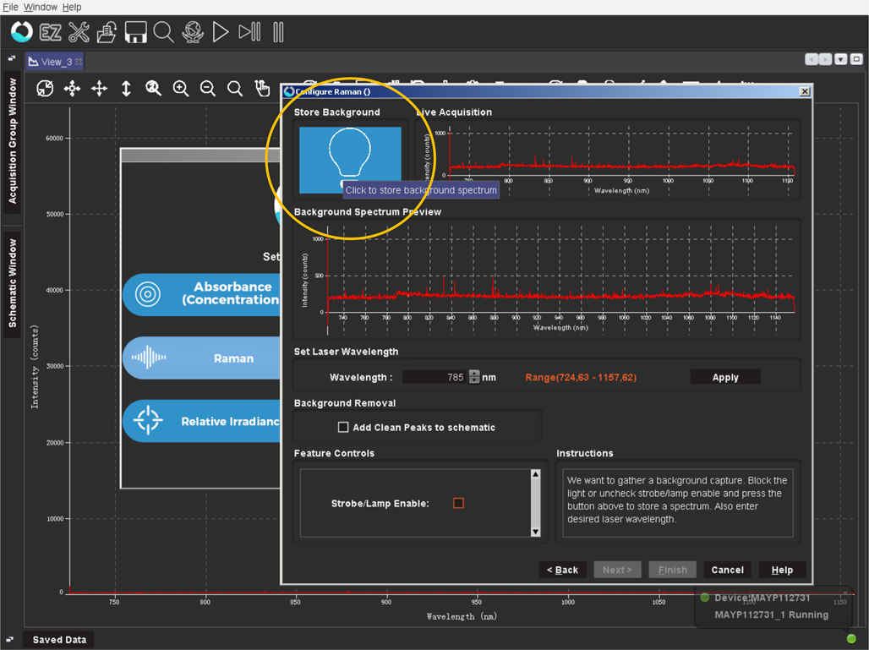Viewport: 869px width, 650px height.
Task: Click the Feature Controls scrollbar thumb
Action: coord(535,503)
